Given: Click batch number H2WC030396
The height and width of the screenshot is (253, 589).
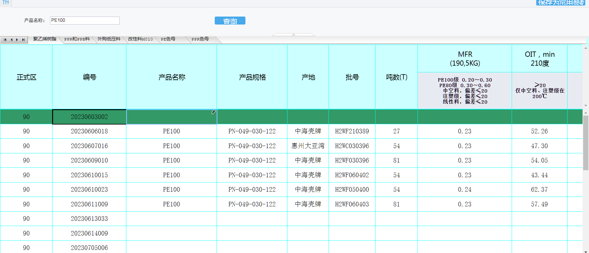Looking at the screenshot, I should pyautogui.click(x=352, y=146).
